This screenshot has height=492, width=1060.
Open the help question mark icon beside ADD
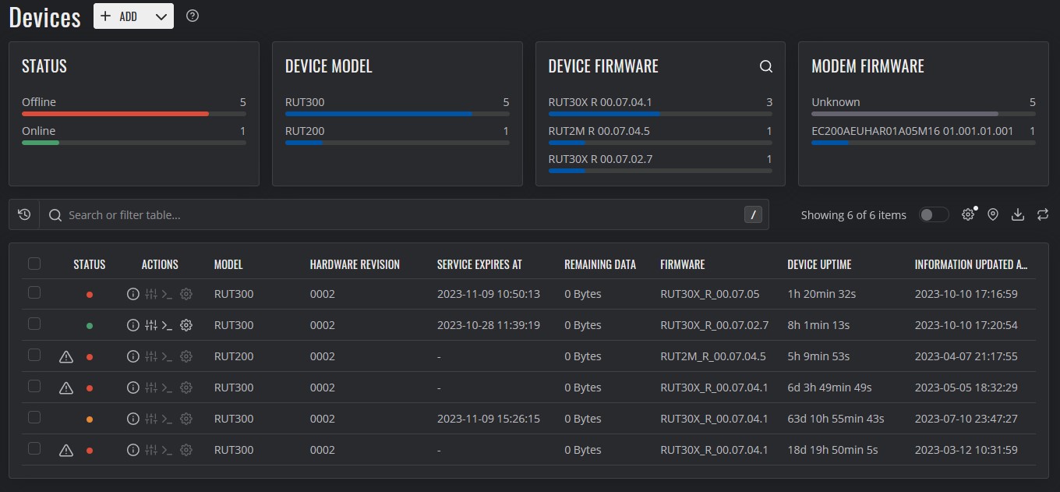click(193, 16)
